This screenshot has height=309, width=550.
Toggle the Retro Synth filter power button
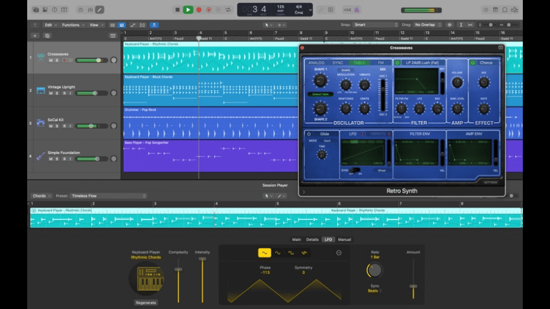pos(398,62)
